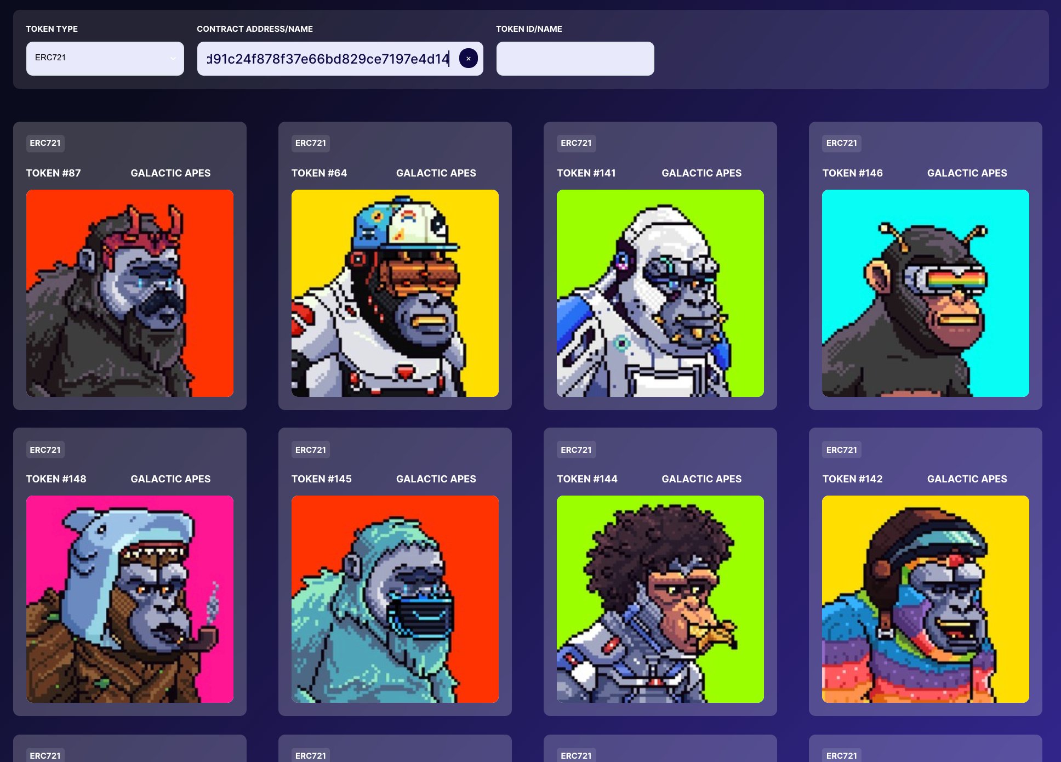This screenshot has width=1061, height=762.
Task: Open the Token Type dropdown
Action: tap(105, 58)
